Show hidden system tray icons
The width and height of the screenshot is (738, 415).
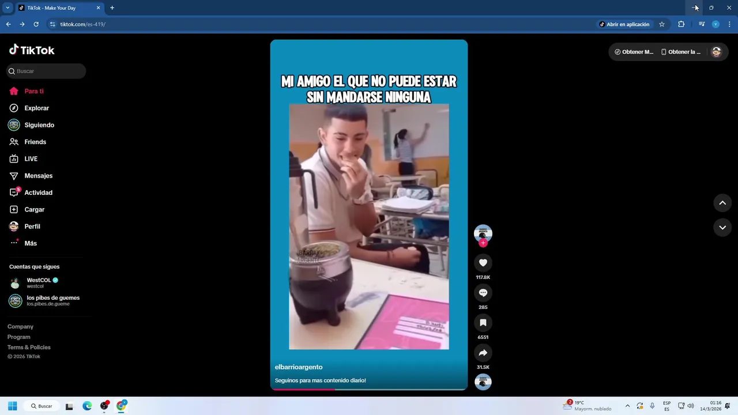coord(627,406)
